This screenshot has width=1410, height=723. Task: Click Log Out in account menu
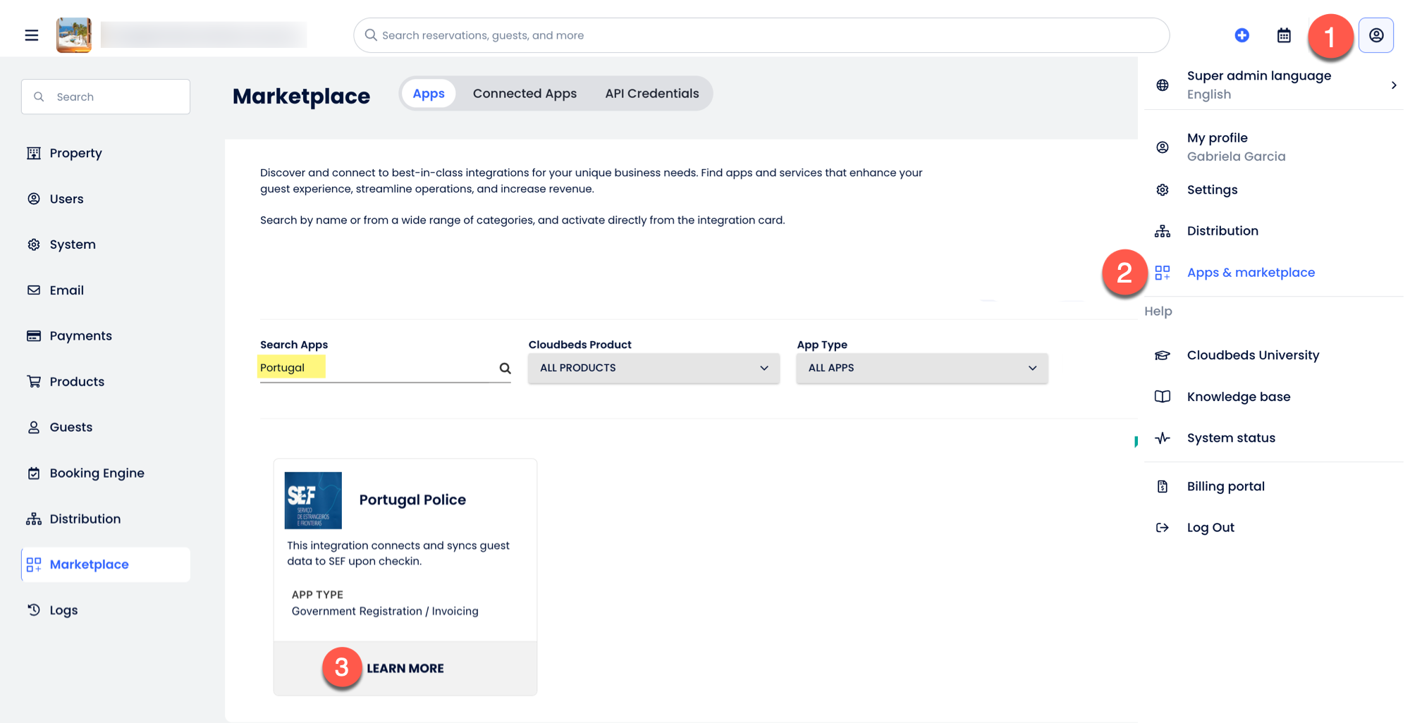[x=1210, y=527]
